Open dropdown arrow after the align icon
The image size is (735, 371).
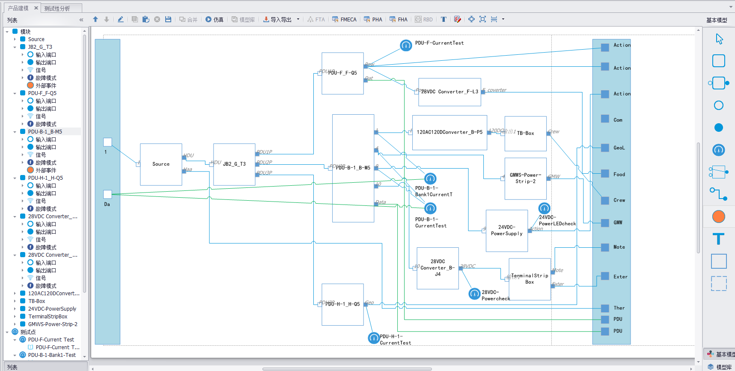click(503, 19)
